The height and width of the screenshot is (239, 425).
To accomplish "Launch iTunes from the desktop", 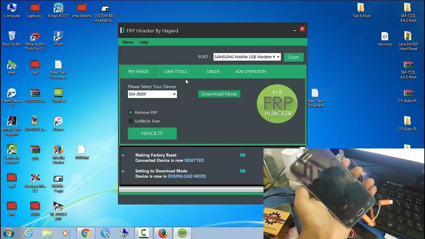I will [x=58, y=123].
